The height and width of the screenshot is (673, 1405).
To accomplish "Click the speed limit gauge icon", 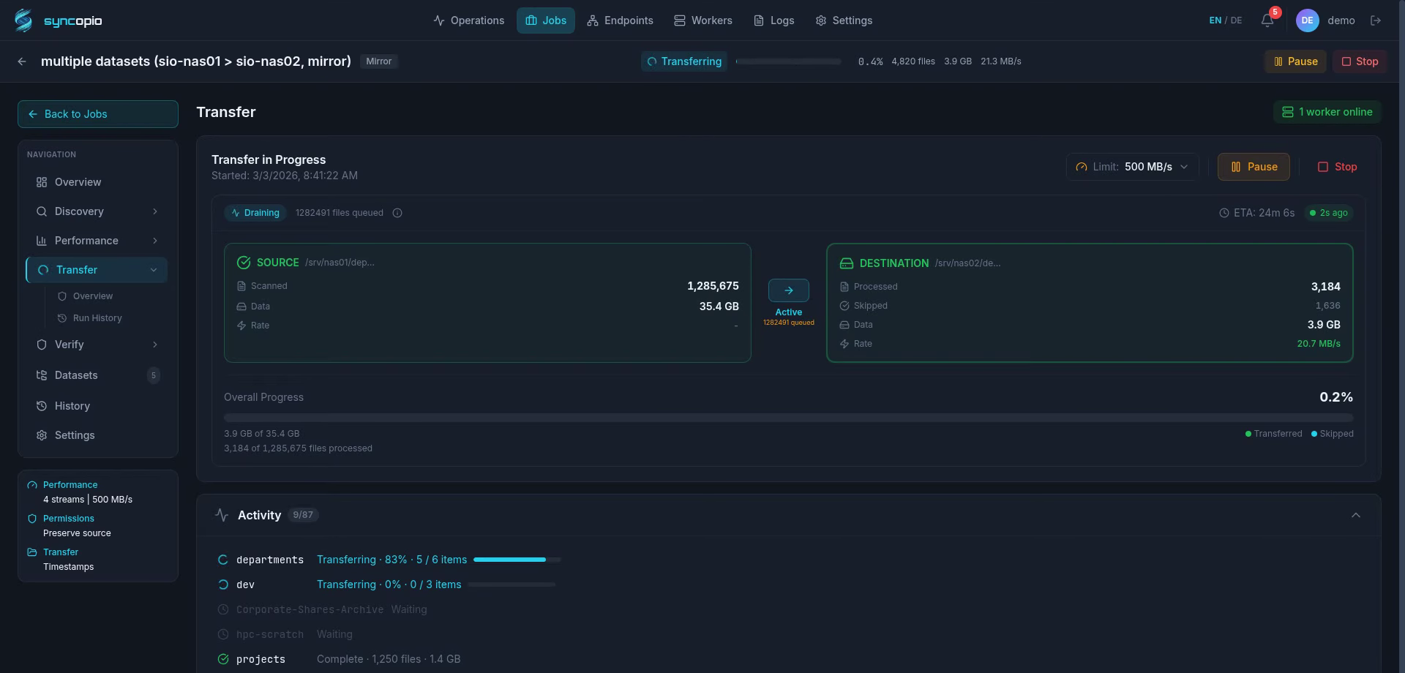I will pos(1082,167).
